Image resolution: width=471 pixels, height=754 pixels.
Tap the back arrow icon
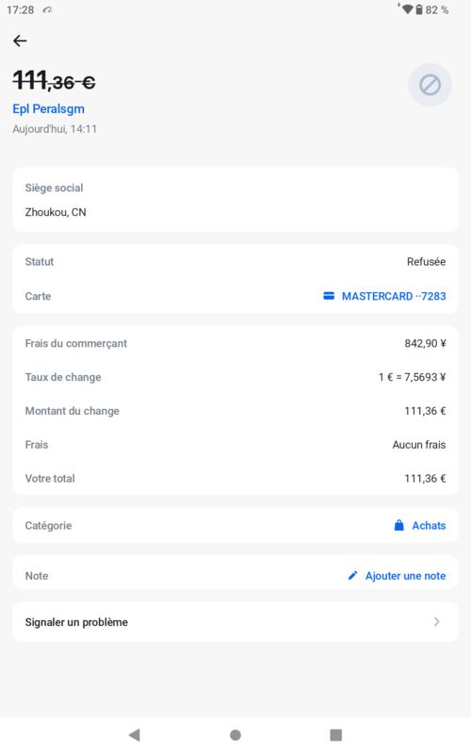pyautogui.click(x=20, y=41)
